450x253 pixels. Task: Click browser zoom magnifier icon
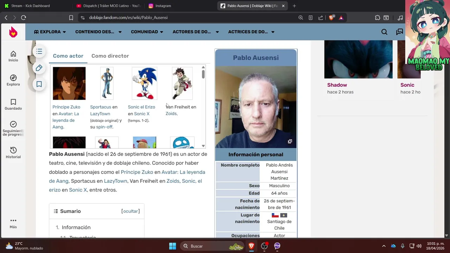[x=301, y=18]
